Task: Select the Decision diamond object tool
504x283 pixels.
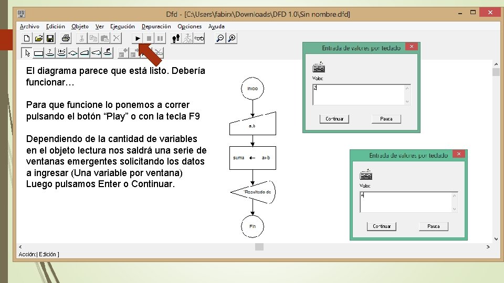Action: (x=73, y=53)
